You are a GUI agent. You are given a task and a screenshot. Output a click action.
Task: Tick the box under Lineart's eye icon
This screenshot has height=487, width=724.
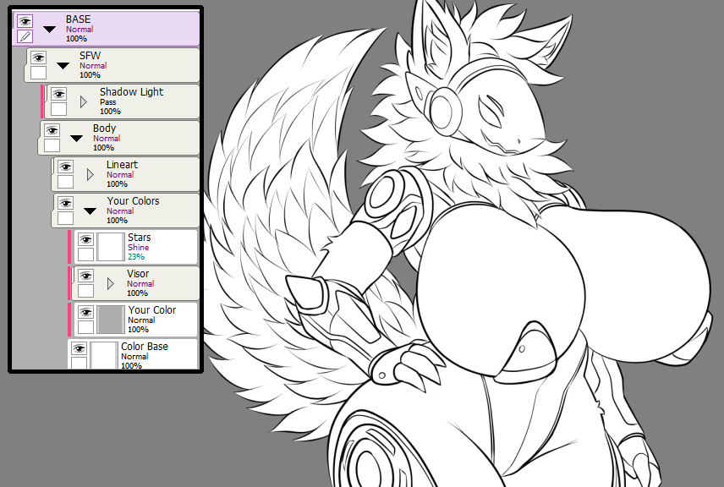pos(65,182)
